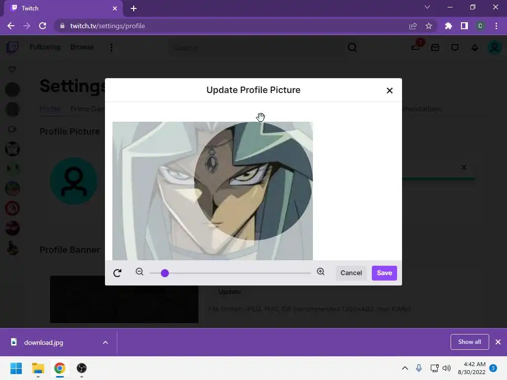Open File Explorer from the taskbar
507x380 pixels.
(38, 368)
